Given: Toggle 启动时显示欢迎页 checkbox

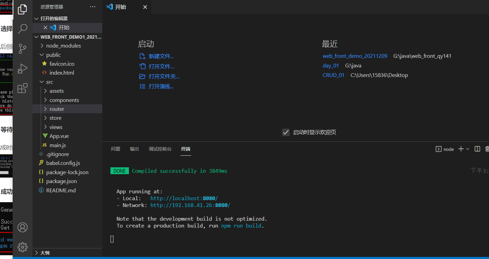Looking at the screenshot, I should coord(286,132).
